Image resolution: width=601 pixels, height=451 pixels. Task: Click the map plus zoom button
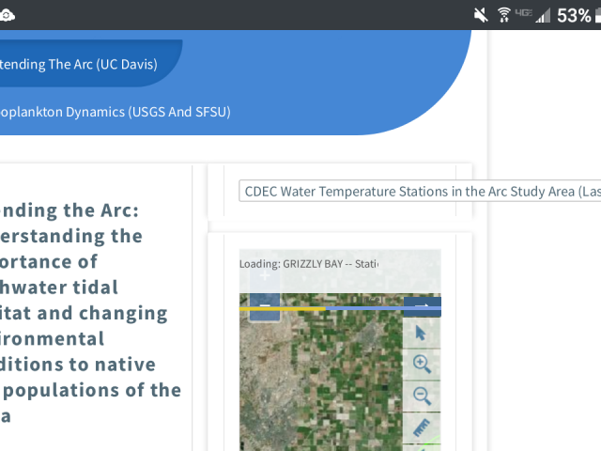pos(265,275)
